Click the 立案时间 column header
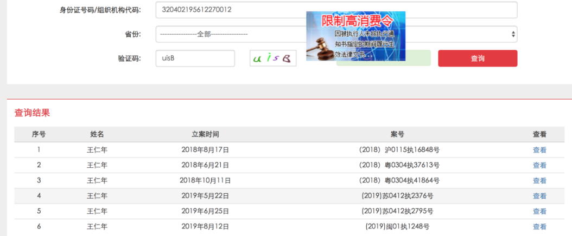The width and height of the screenshot is (572, 236). (205, 134)
